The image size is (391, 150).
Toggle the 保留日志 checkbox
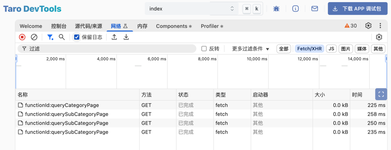coord(77,37)
